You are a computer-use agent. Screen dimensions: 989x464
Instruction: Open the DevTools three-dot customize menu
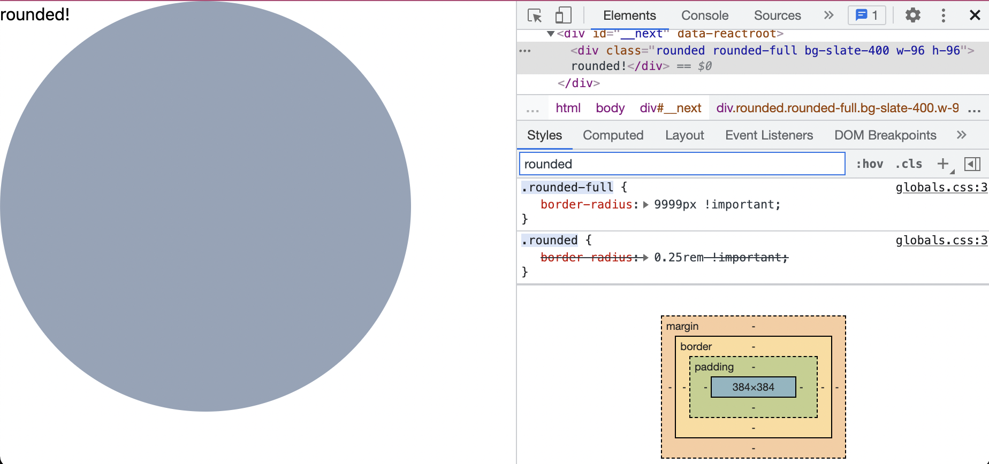(944, 16)
